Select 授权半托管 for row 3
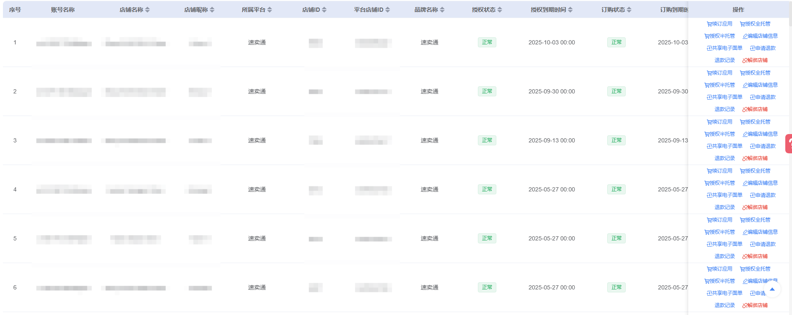Viewport: 792px width, 315px height. click(x=720, y=134)
